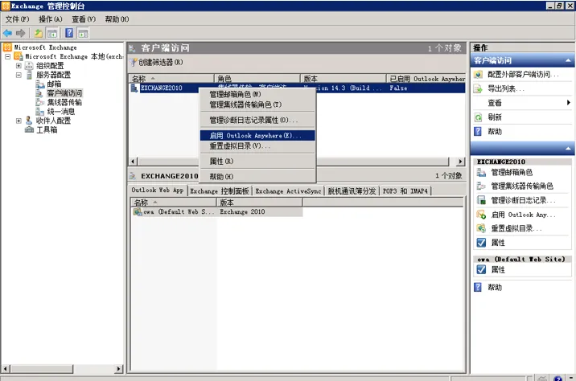The image size is (576, 381).
Task: Click 创建筛选器 filter button
Action: point(157,63)
